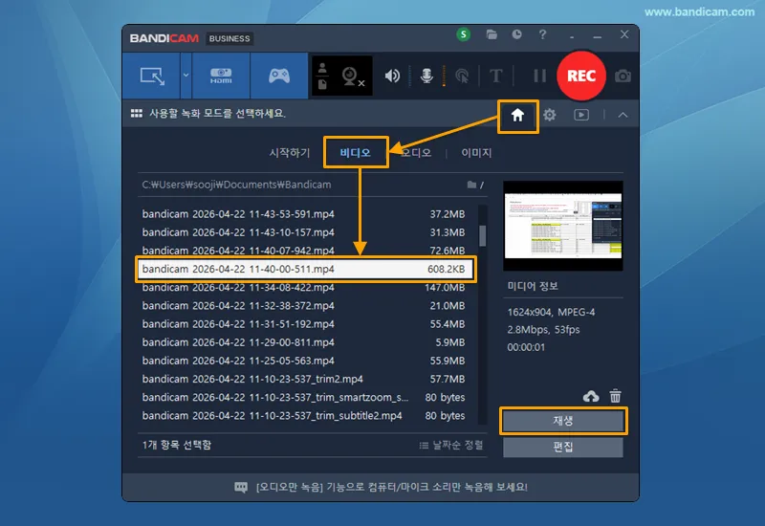
Task: Toggle the text overlay T icon
Action: [x=495, y=76]
